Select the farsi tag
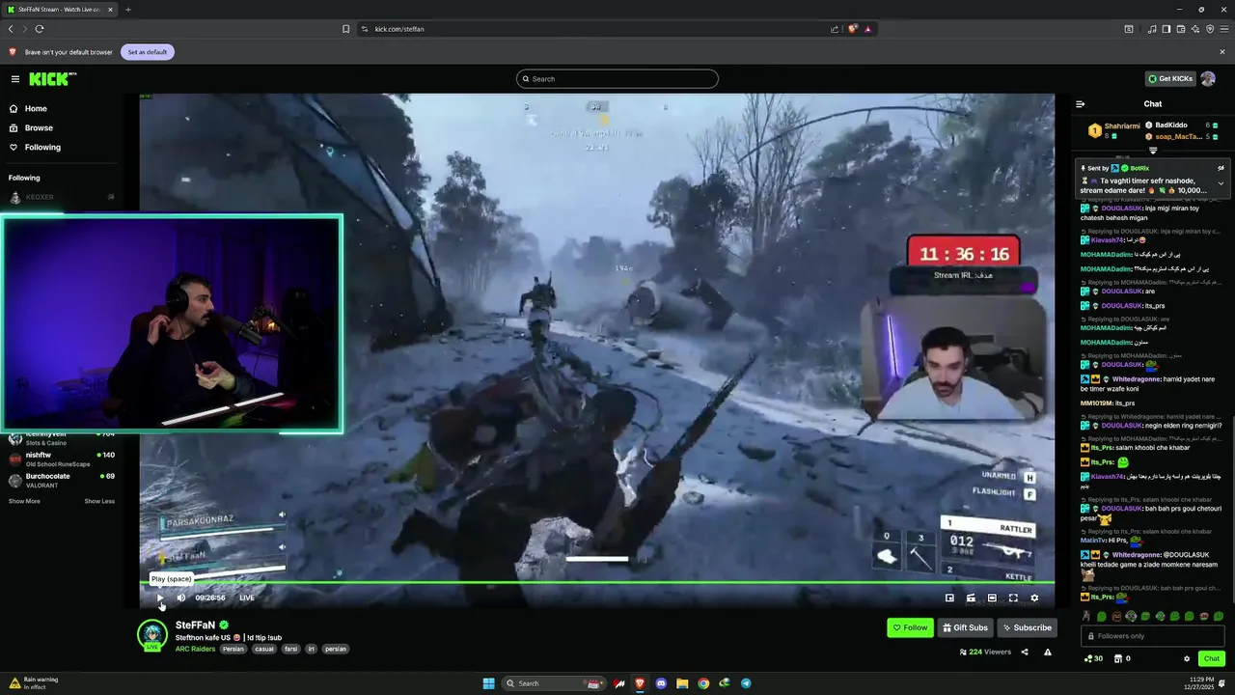1235x695 pixels. click(290, 649)
